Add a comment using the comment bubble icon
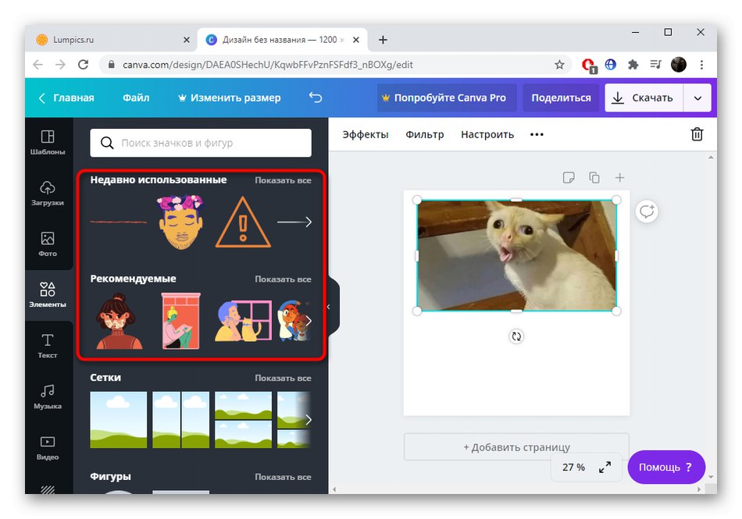The image size is (742, 519). [647, 211]
